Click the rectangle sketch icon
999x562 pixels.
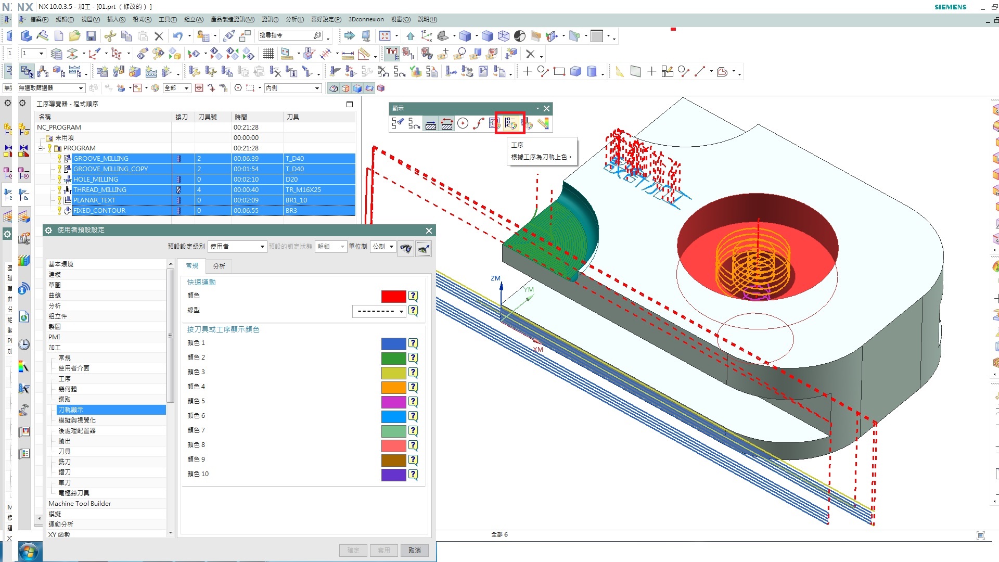click(559, 71)
